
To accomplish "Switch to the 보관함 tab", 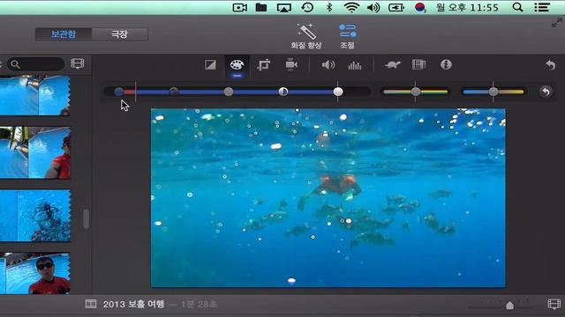I will pos(64,34).
